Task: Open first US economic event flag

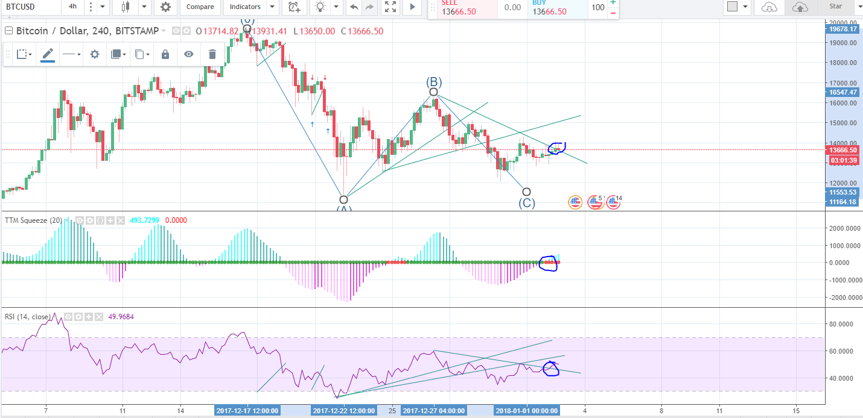Action: [x=576, y=202]
